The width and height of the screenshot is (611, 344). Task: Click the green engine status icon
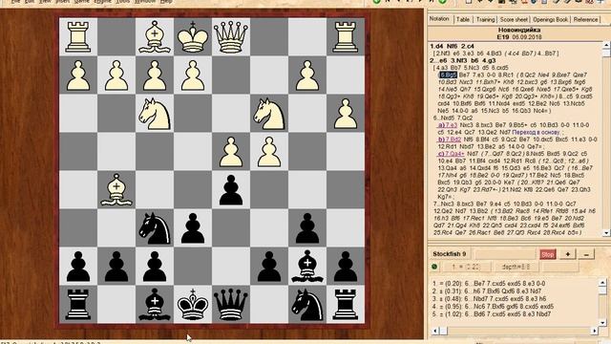[x=434, y=267]
